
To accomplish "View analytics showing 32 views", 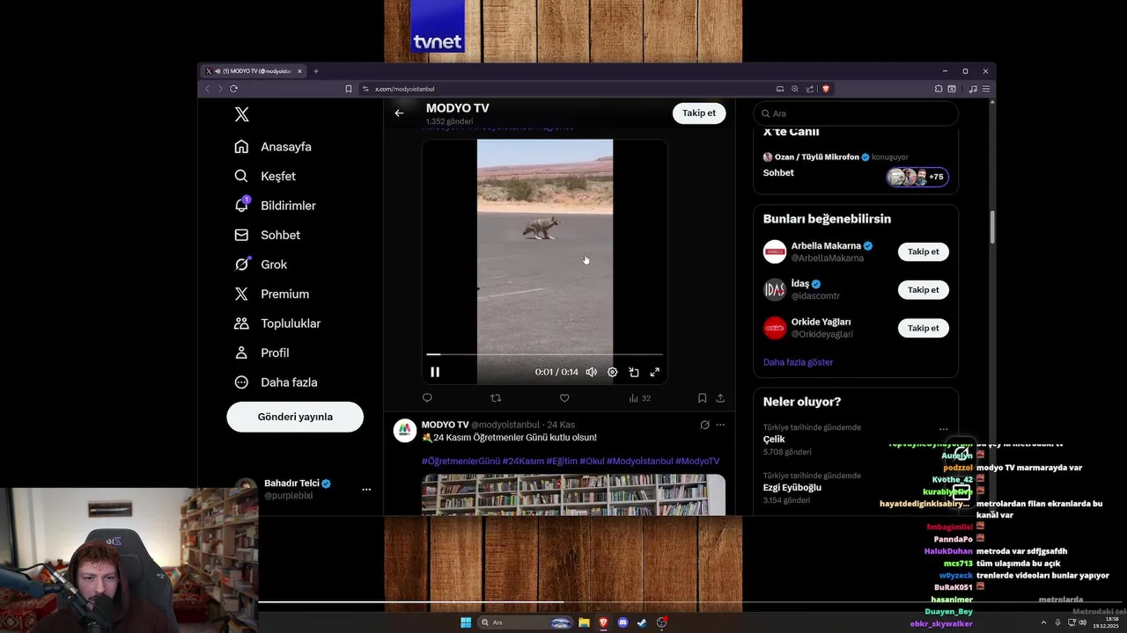I will coord(639,398).
